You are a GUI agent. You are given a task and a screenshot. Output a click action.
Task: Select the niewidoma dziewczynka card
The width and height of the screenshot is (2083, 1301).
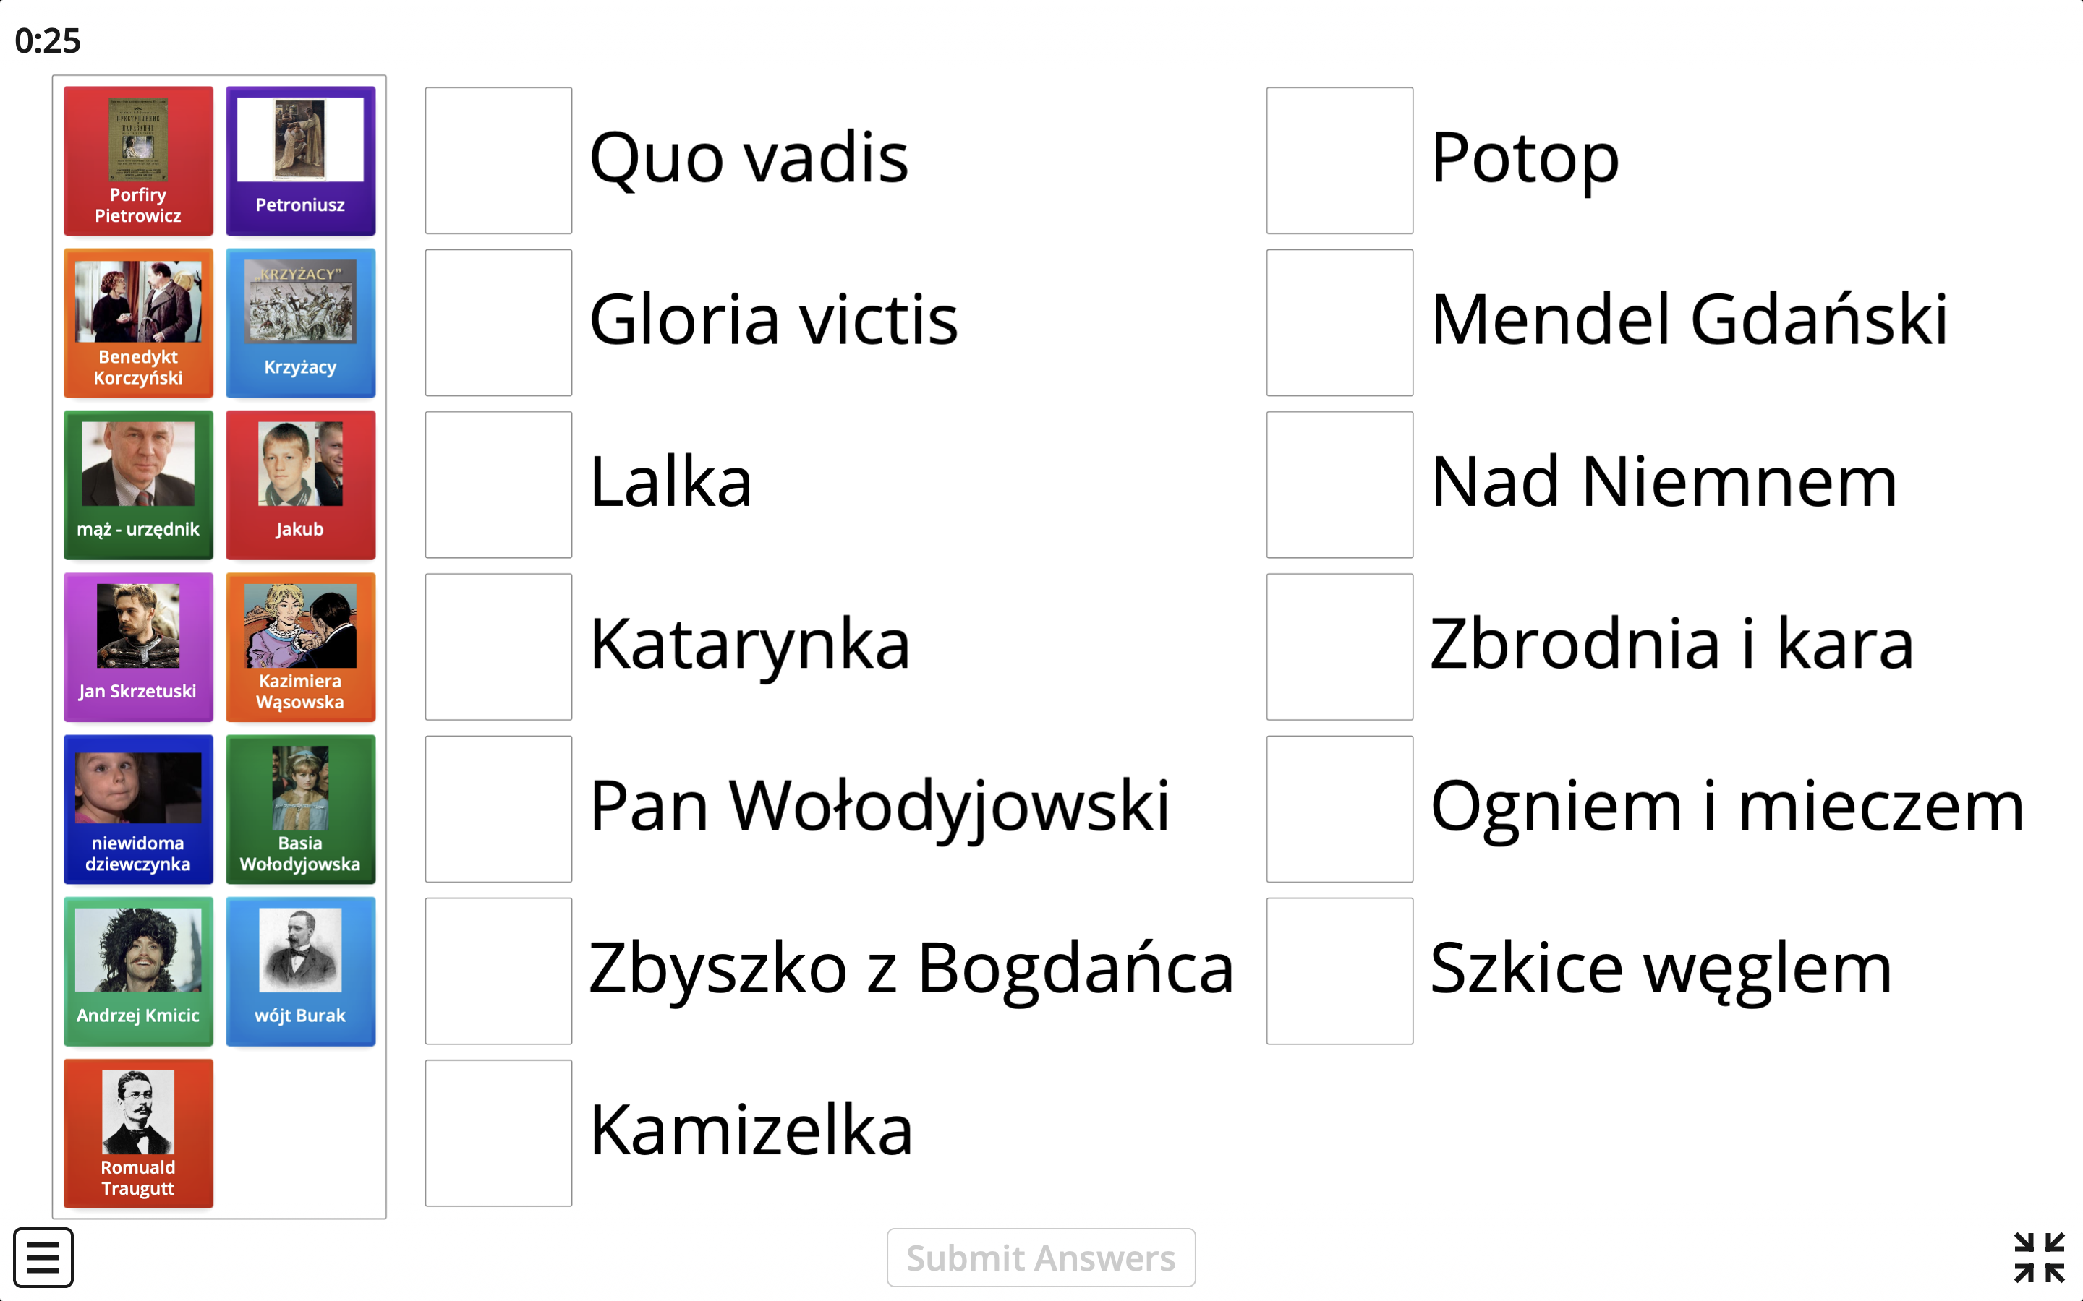pyautogui.click(x=137, y=809)
